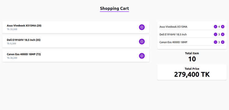Click the 279,400 TK total amount
The image size is (229, 110).
(x=192, y=75)
